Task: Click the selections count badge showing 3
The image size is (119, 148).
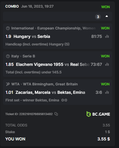Action: (x=98, y=17)
